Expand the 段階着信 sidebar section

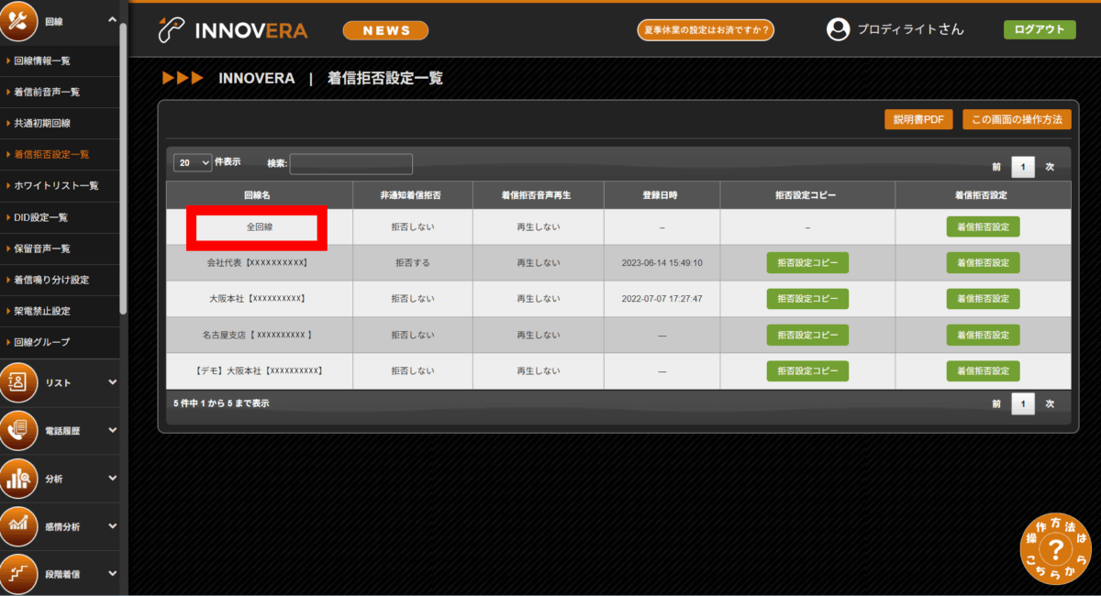[112, 574]
